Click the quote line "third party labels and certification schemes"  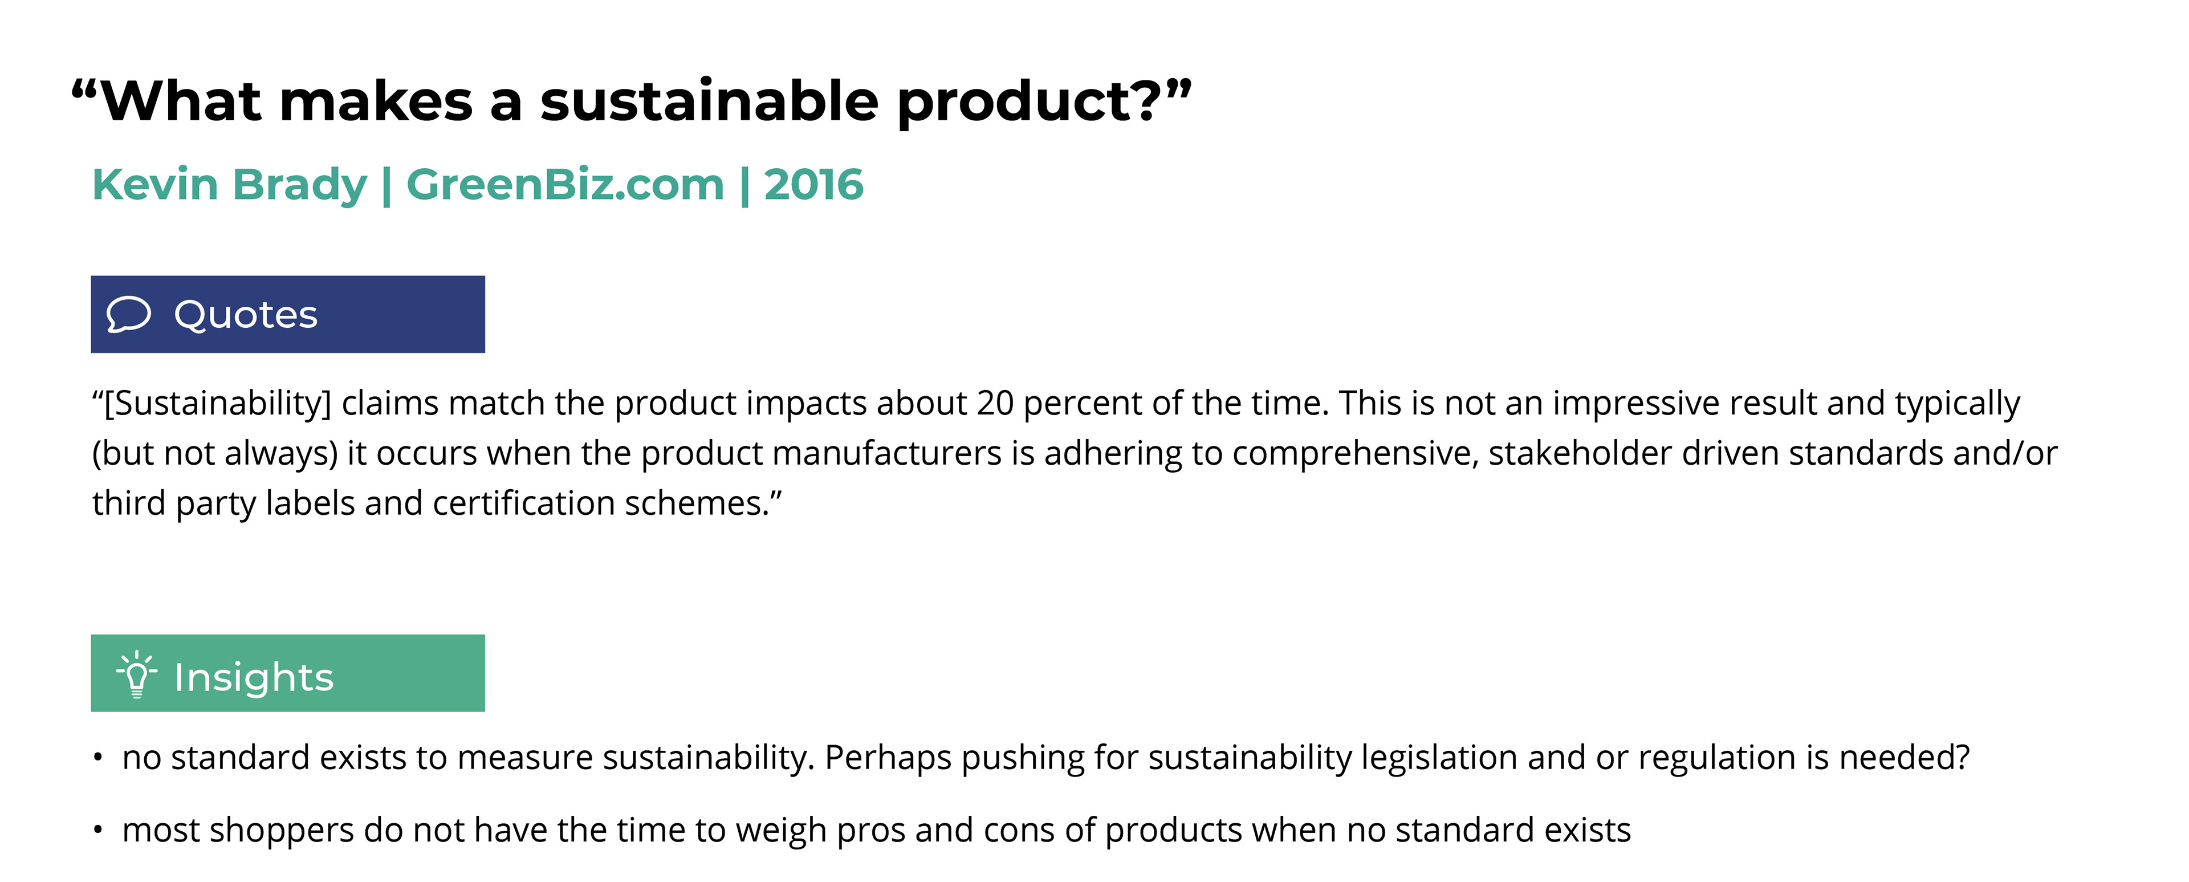[437, 503]
